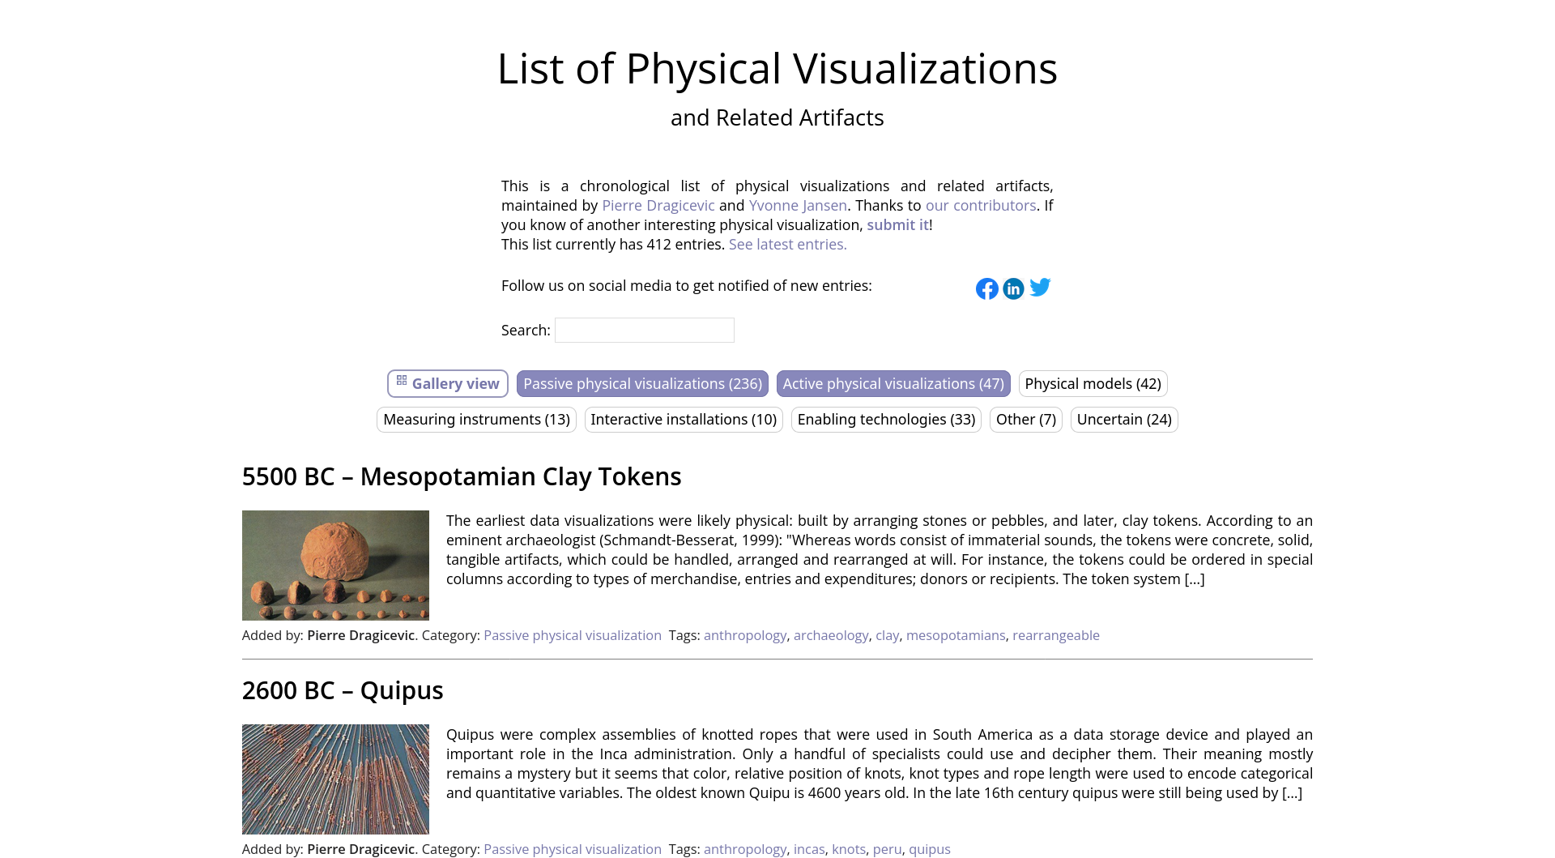Open the Quipus knotted ropes thumbnail
This screenshot has height=858, width=1555.
coord(335,779)
